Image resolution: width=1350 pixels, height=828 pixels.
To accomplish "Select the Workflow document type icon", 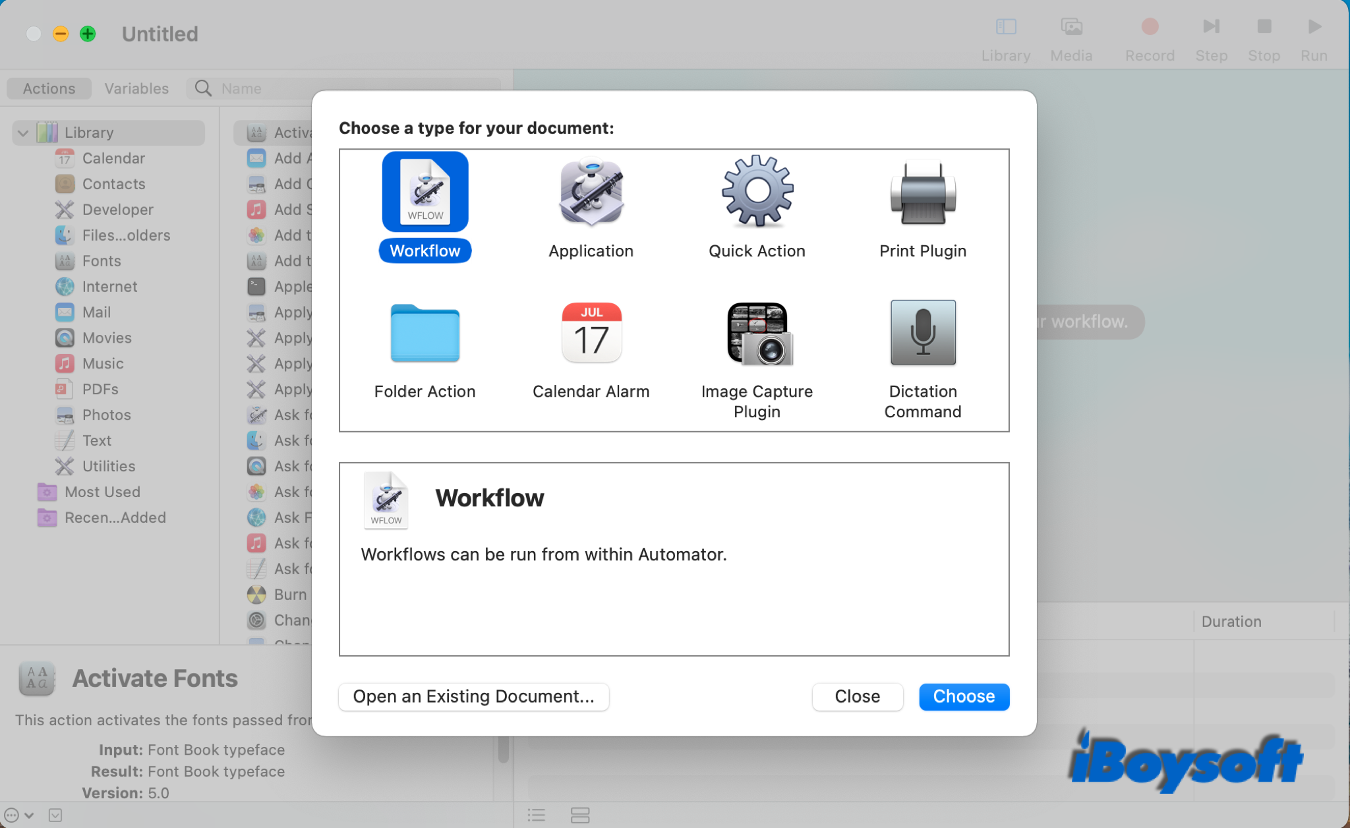I will (x=425, y=192).
